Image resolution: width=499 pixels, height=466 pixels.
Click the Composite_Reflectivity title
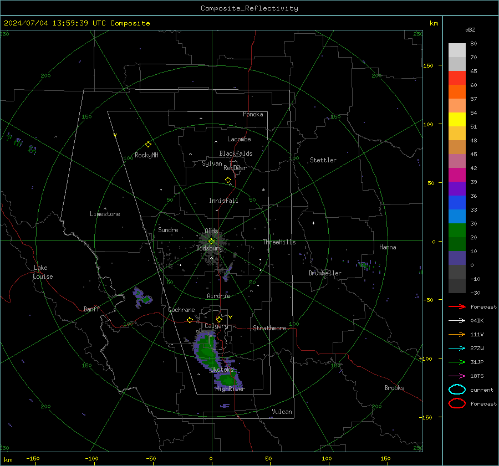(x=249, y=8)
